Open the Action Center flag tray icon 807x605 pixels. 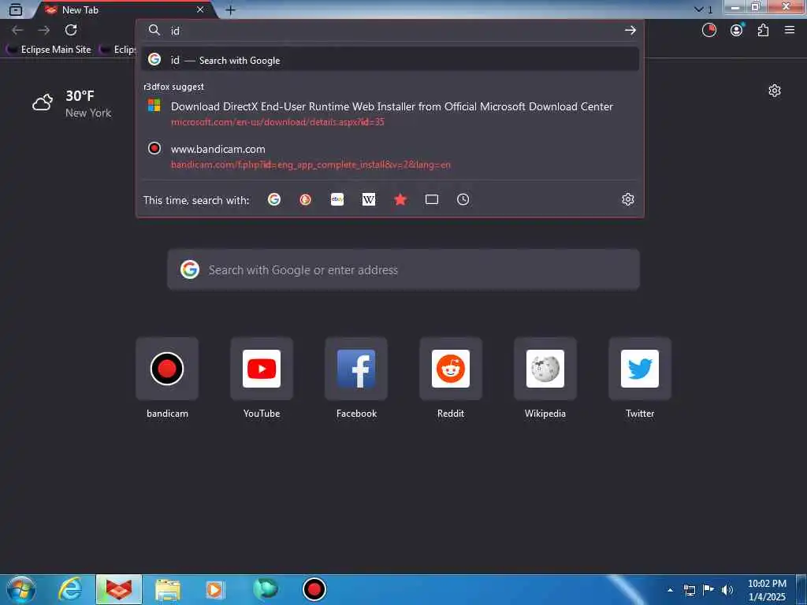point(708,589)
